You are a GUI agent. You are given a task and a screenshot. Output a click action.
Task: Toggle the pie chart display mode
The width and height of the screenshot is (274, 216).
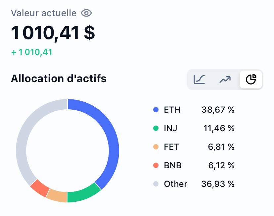coord(251,80)
